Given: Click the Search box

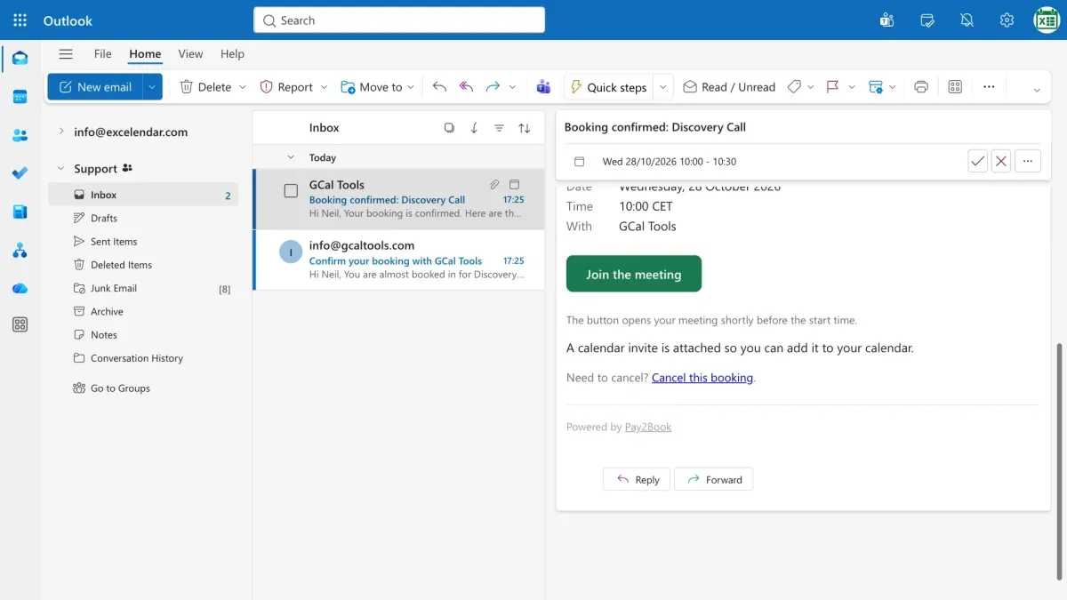Looking at the screenshot, I should pos(399,20).
